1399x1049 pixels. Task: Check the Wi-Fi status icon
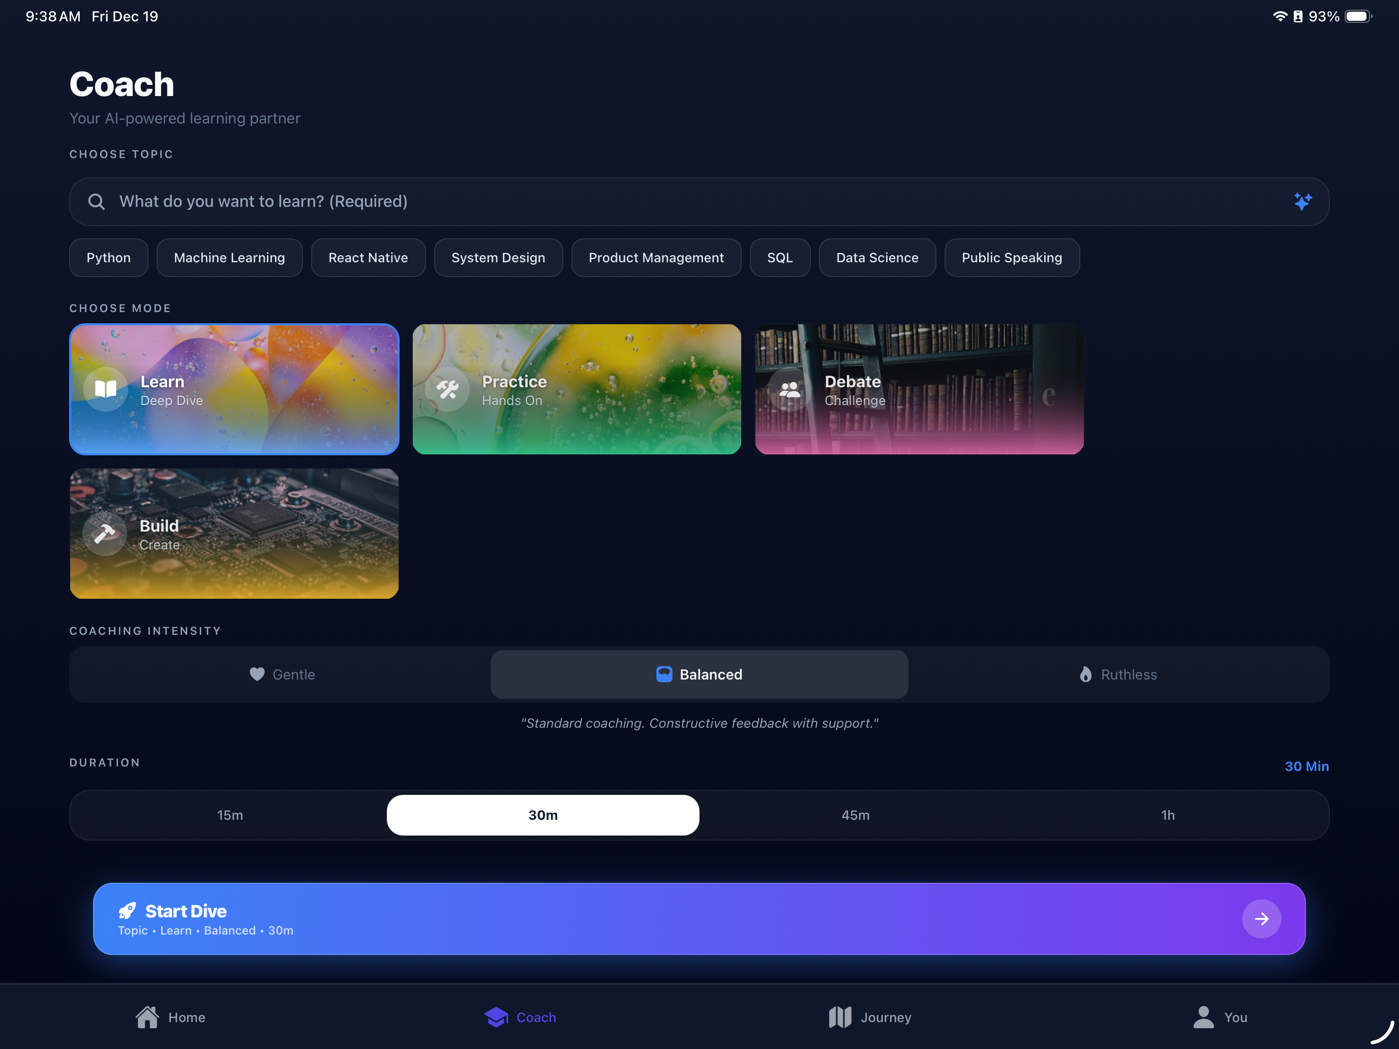(1280, 16)
